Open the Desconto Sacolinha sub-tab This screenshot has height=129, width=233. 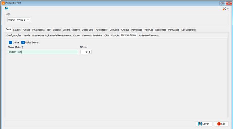[x=92, y=35]
